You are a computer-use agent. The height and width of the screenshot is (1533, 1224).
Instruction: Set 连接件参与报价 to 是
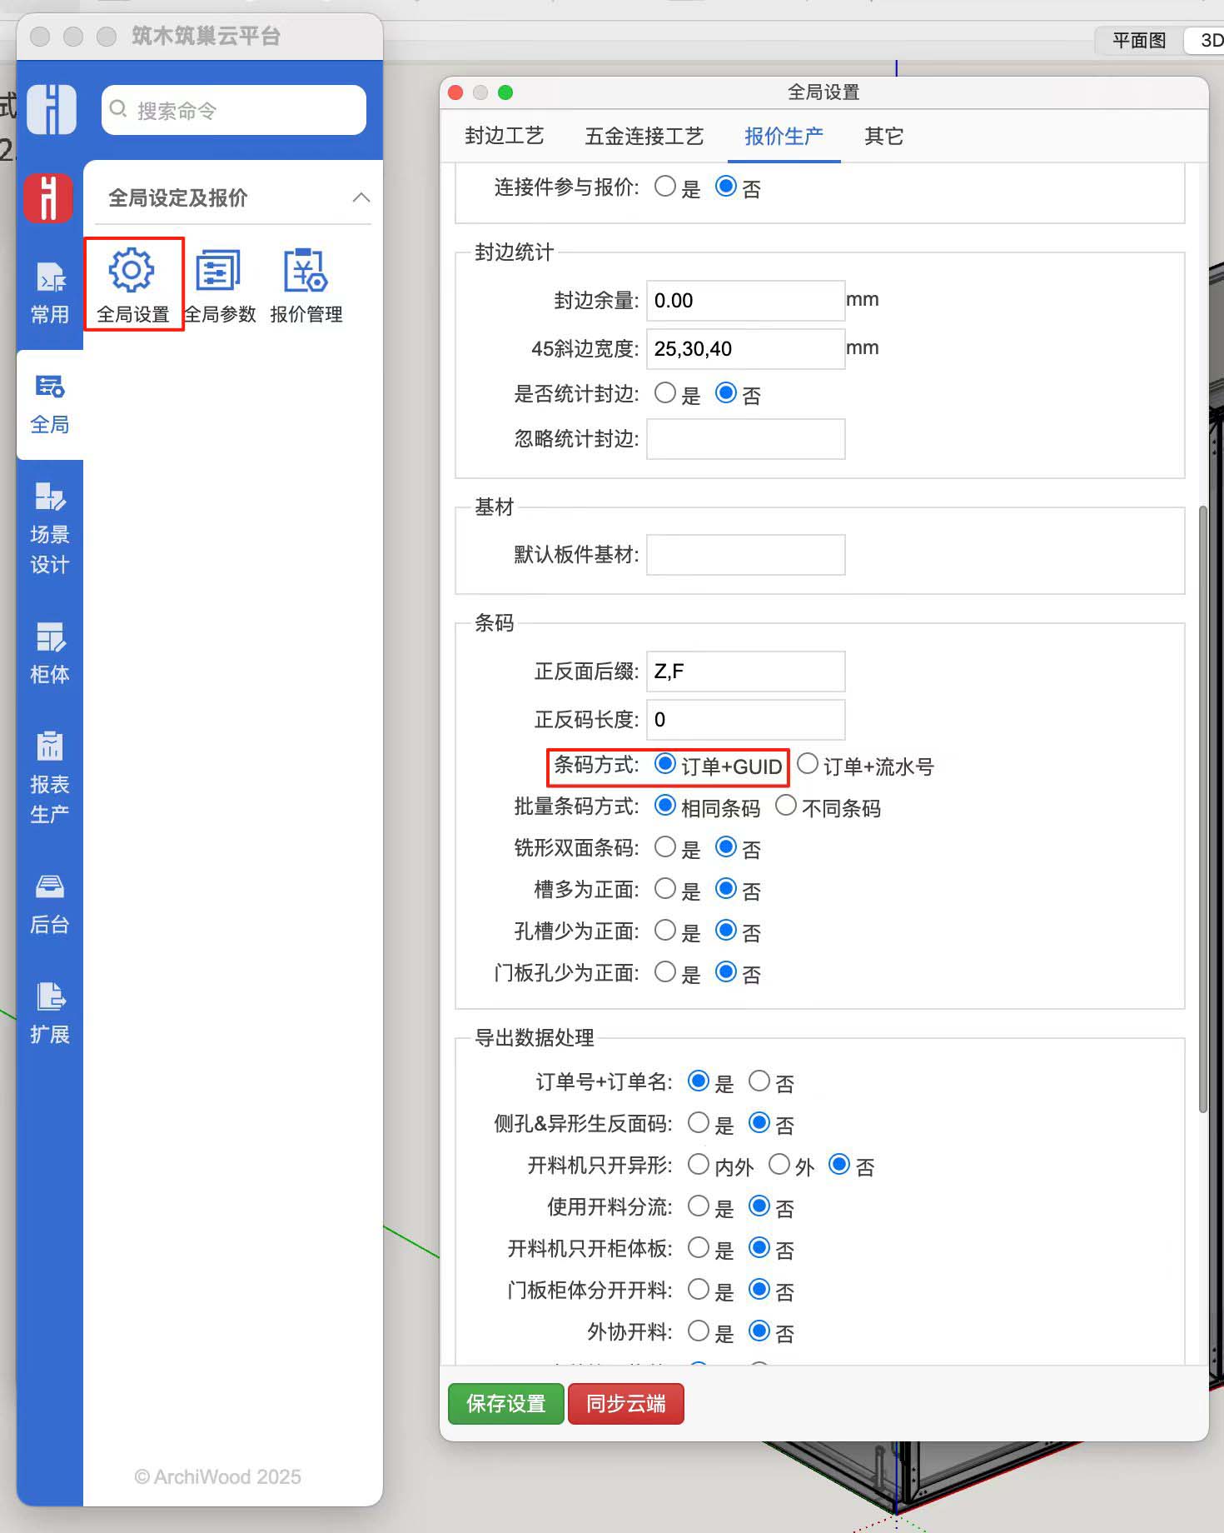point(665,186)
